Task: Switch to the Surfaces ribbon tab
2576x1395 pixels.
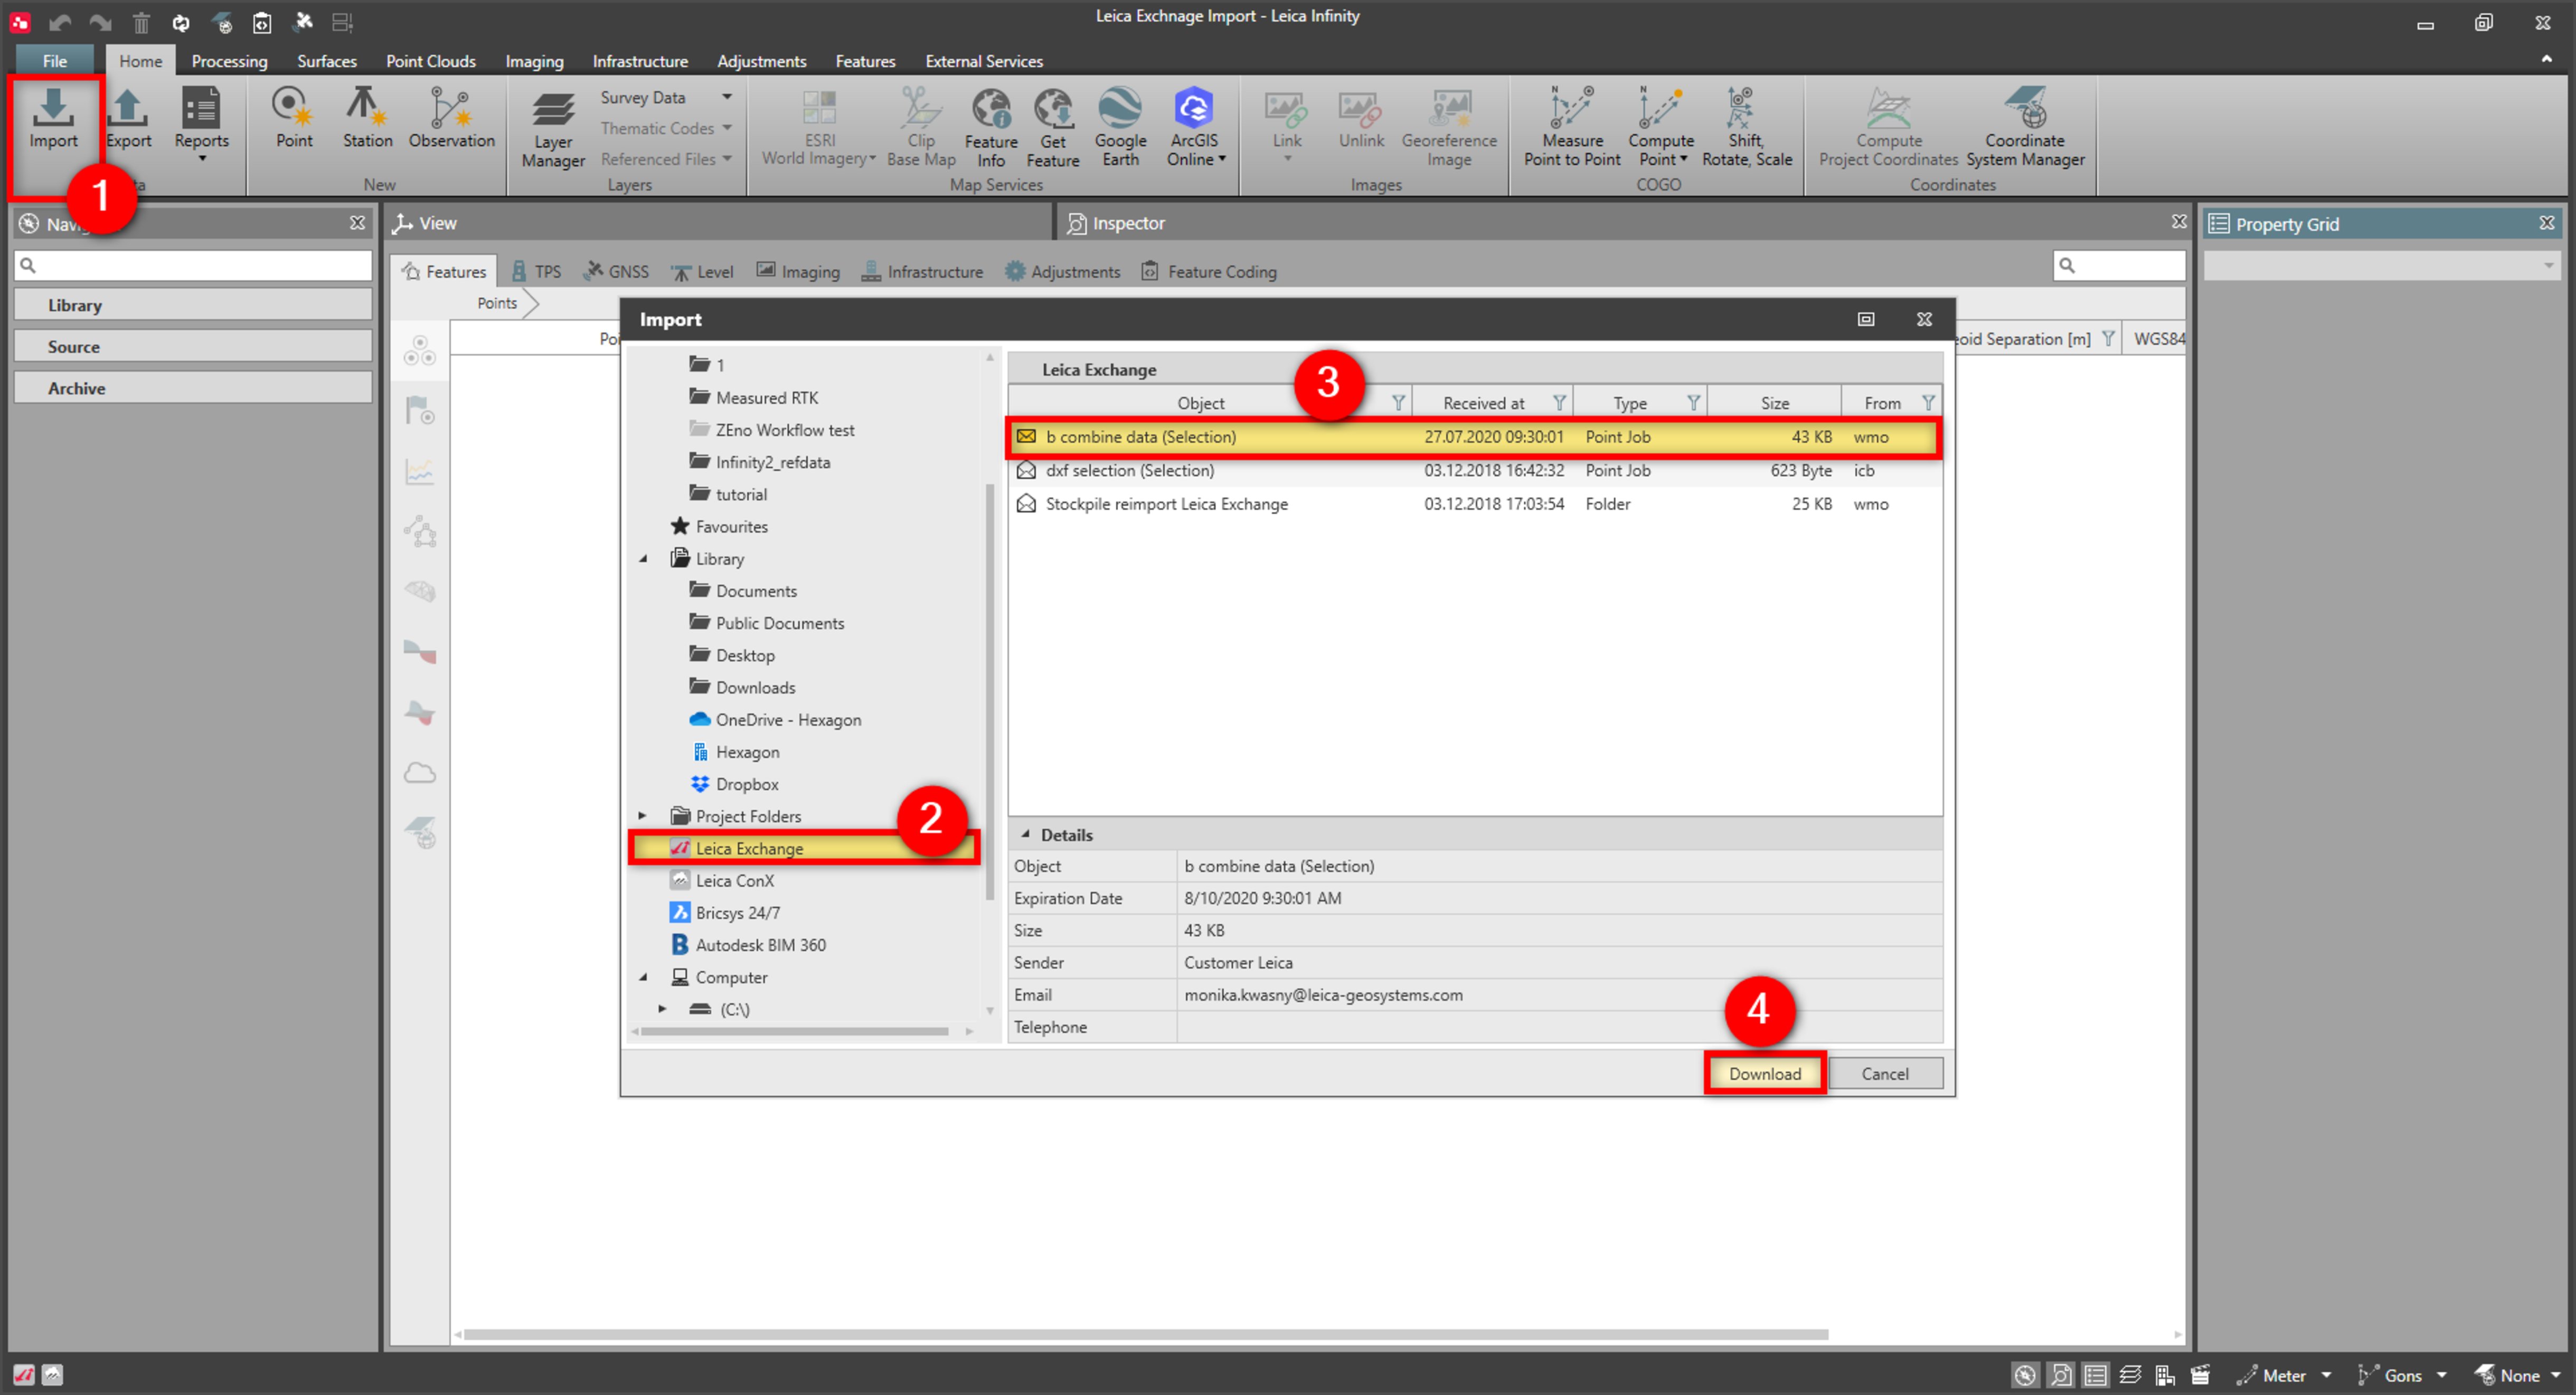Action: click(x=326, y=61)
